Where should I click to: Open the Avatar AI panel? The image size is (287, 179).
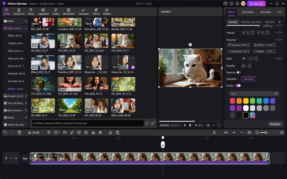(x=19, y=11)
